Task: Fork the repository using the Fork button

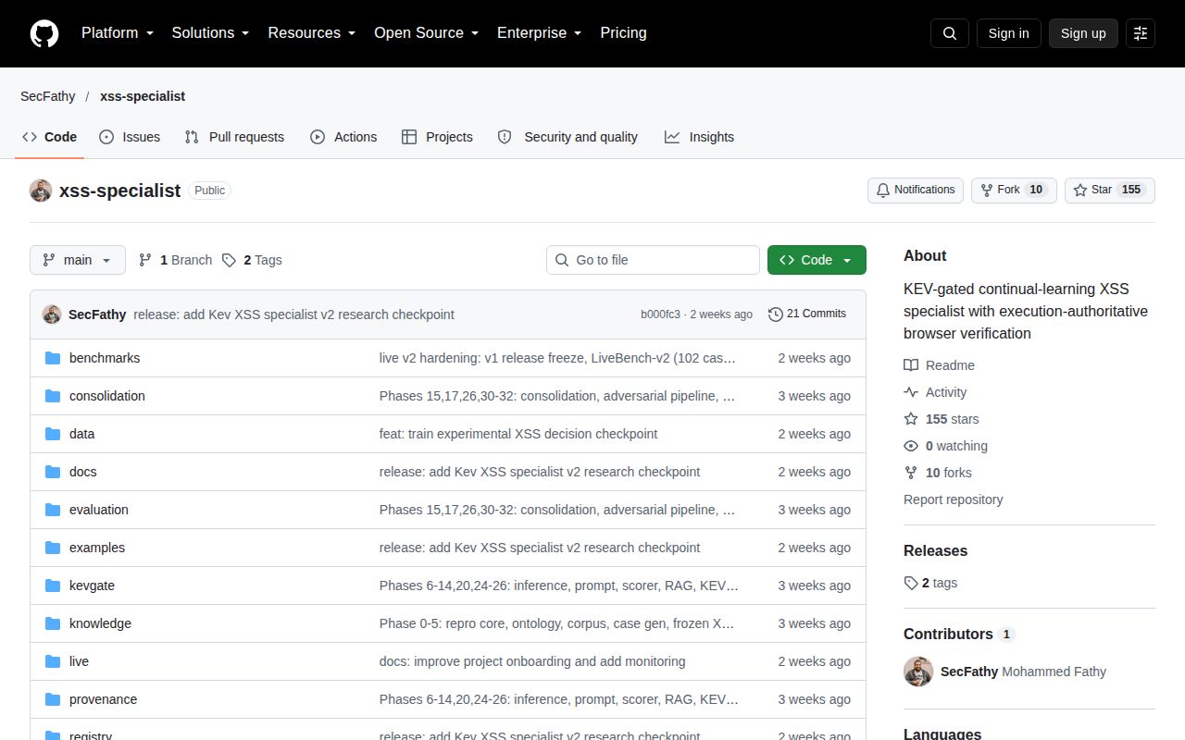Action: pos(1014,190)
